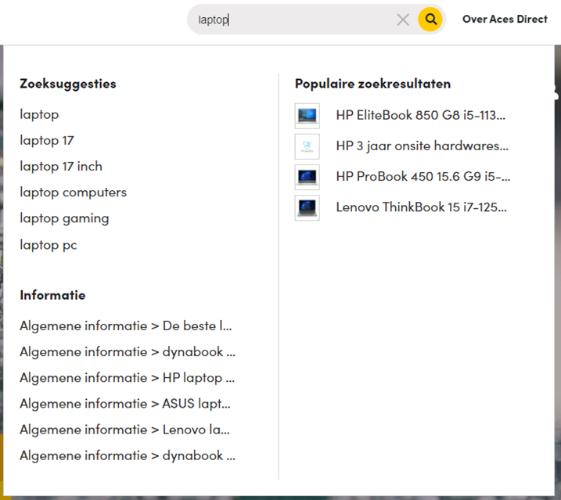The height and width of the screenshot is (500, 561).
Task: Pick the 'laptop pc' suggestion
Action: coord(49,245)
